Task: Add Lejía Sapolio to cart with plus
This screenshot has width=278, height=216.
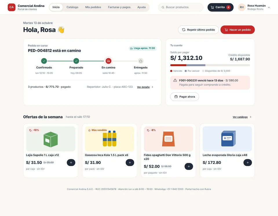Action: [x=71, y=163]
